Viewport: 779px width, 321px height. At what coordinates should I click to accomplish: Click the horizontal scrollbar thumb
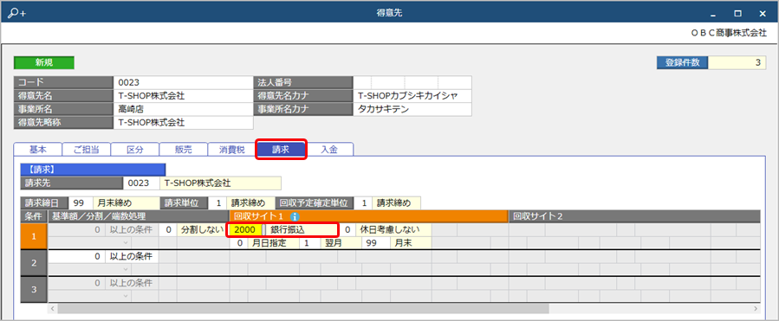[303, 309]
